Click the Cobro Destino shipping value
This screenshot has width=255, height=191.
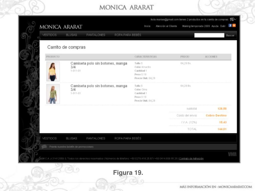point(216,116)
